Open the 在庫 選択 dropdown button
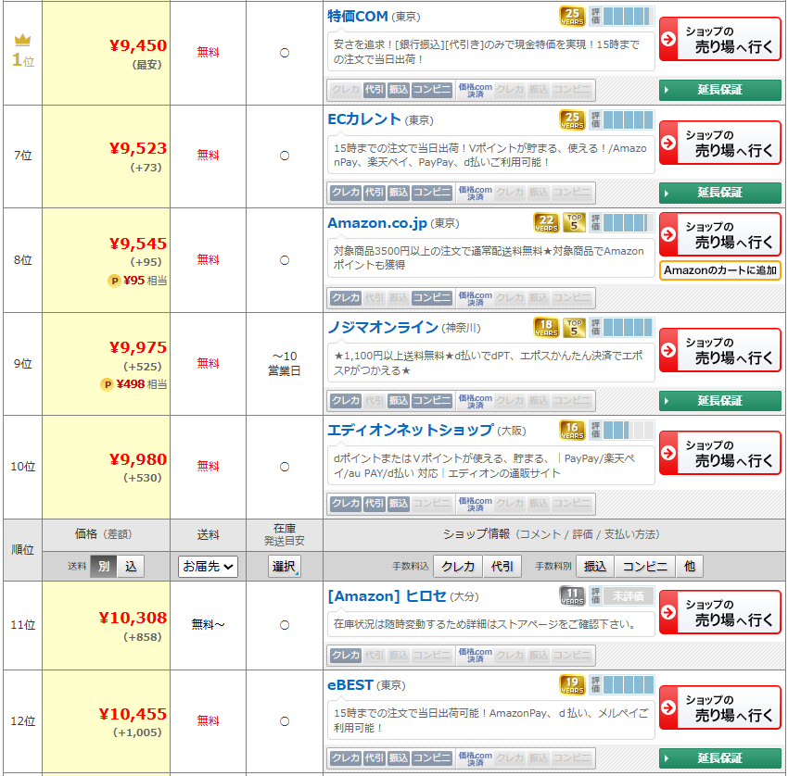The width and height of the screenshot is (788, 776). click(285, 567)
